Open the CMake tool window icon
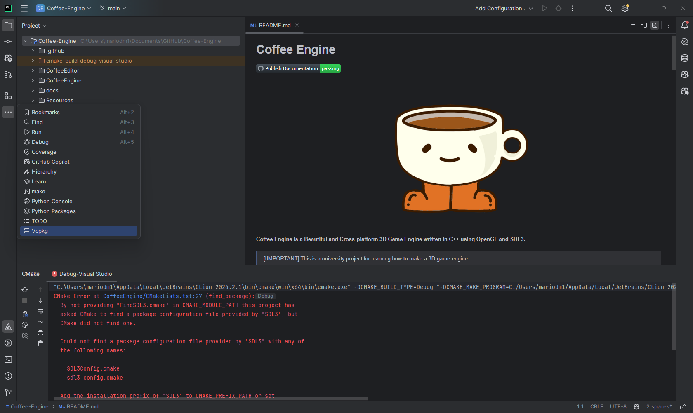The height and width of the screenshot is (413, 693). tap(8, 326)
